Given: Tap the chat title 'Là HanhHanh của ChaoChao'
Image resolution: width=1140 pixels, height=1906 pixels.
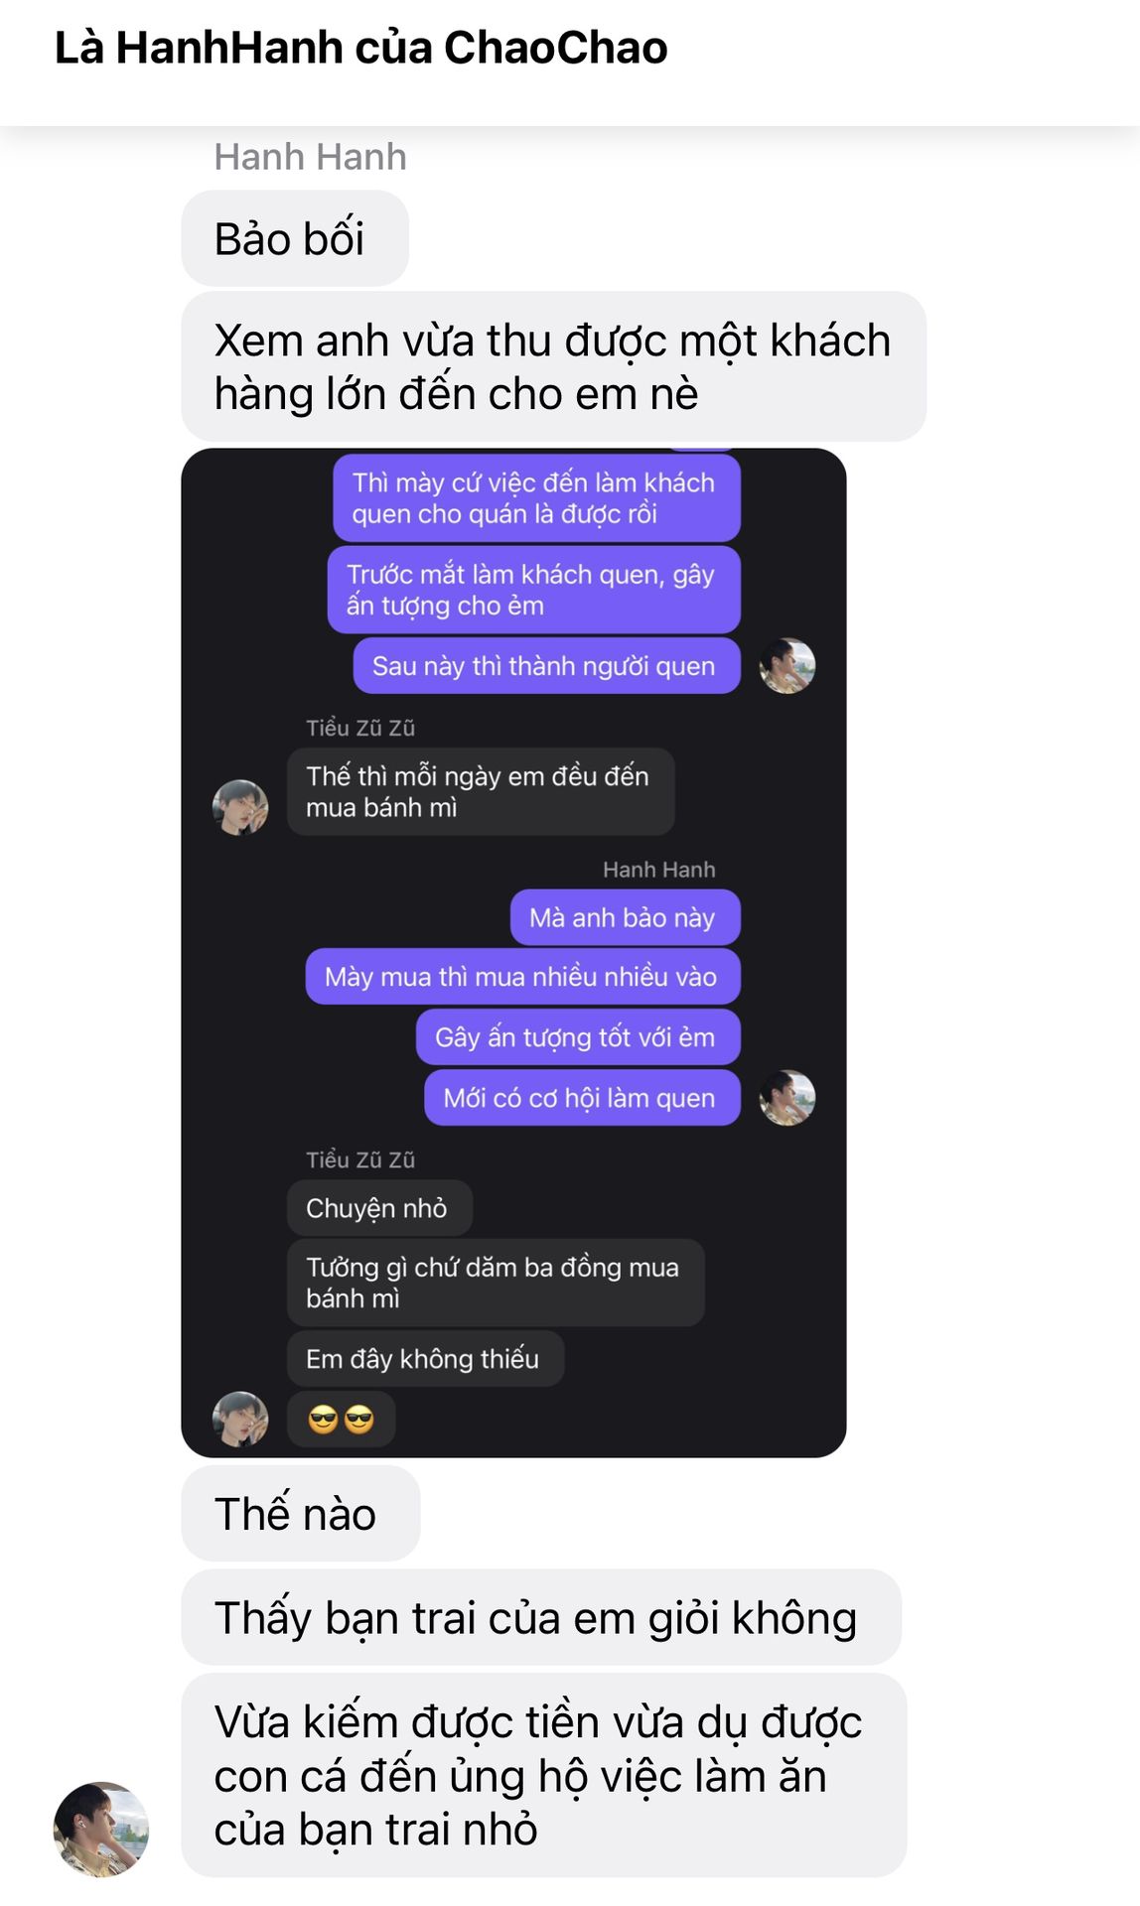Looking at the screenshot, I should click(x=361, y=48).
